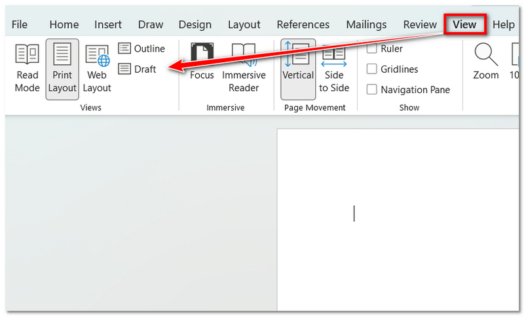Viewport: 524px width, 316px height.
Task: Select Vertical page movement
Action: click(x=298, y=69)
